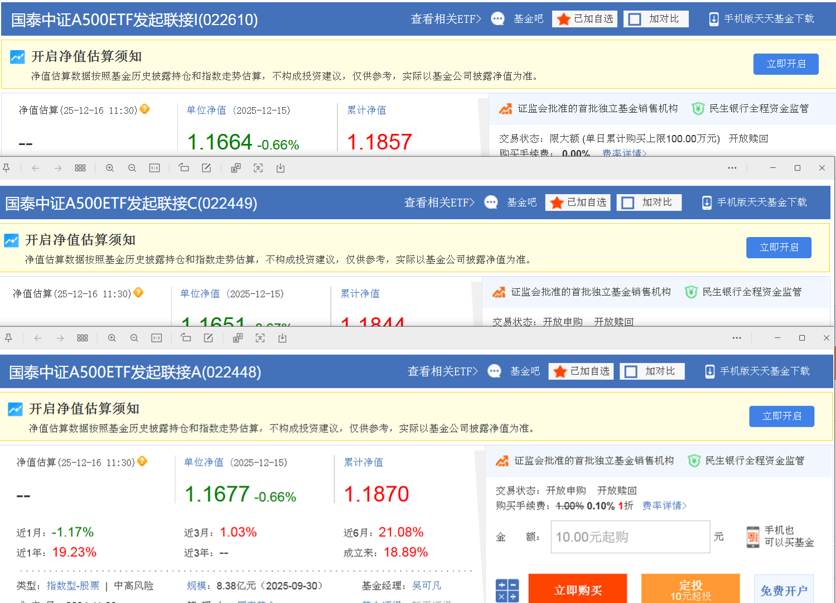Open 基金吧 for 联接A(022448)
836x603 pixels.
(x=525, y=372)
